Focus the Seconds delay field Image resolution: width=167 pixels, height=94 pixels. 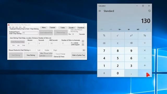(x=42, y=44)
